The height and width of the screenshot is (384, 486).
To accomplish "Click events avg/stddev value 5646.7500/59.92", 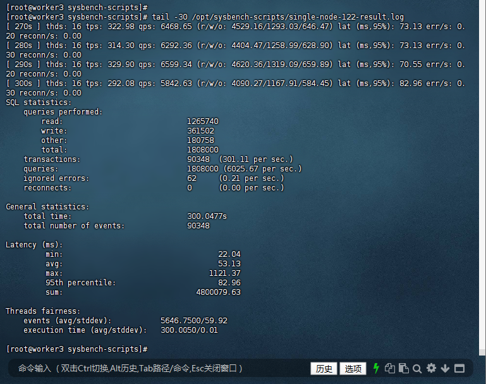I will tap(194, 321).
